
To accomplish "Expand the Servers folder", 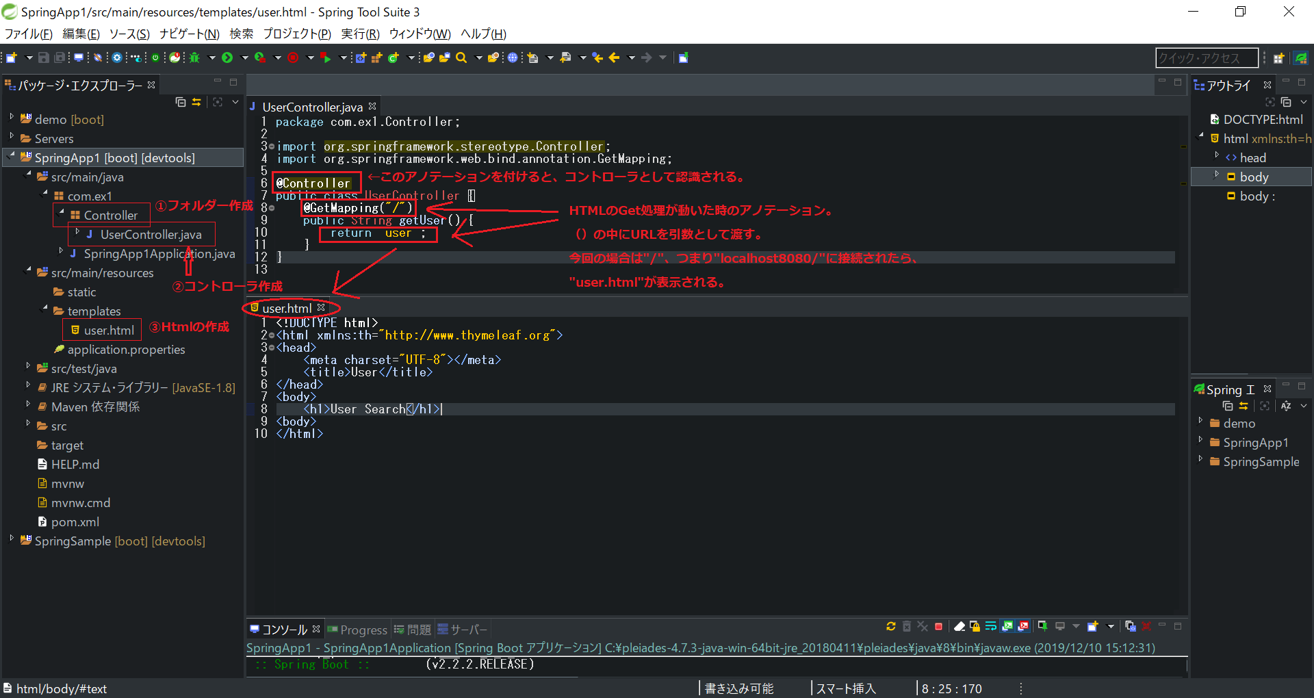I will (x=12, y=137).
